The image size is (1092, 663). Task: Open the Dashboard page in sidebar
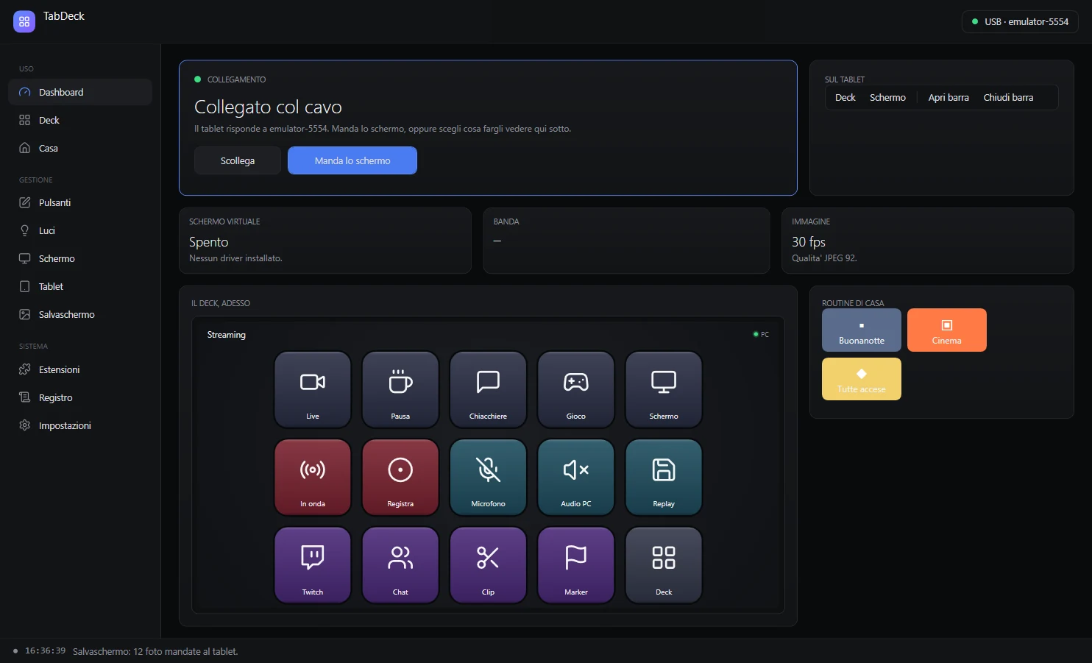click(x=80, y=92)
